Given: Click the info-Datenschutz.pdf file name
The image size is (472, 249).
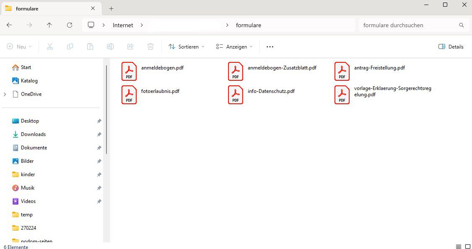Looking at the screenshot, I should tap(271, 91).
